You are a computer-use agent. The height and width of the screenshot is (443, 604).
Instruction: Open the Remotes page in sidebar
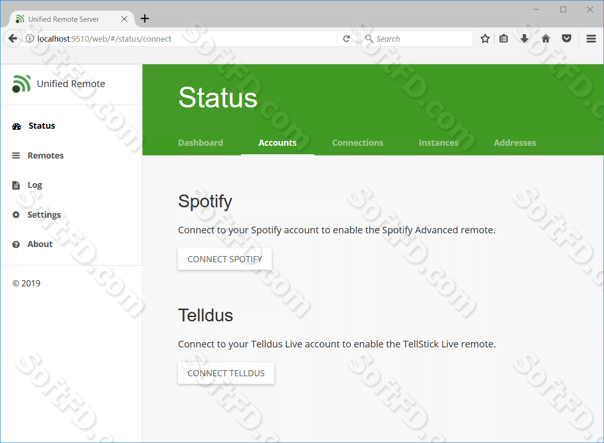pos(45,155)
